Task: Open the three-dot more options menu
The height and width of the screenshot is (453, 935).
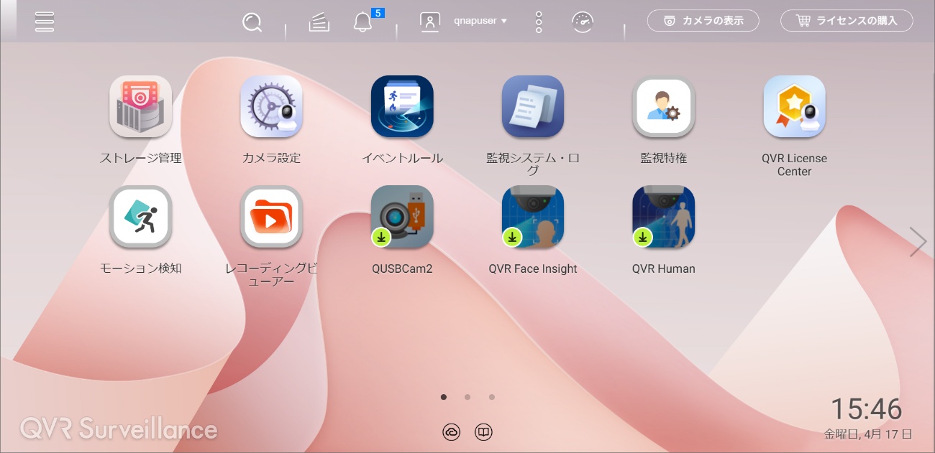Action: [x=539, y=22]
